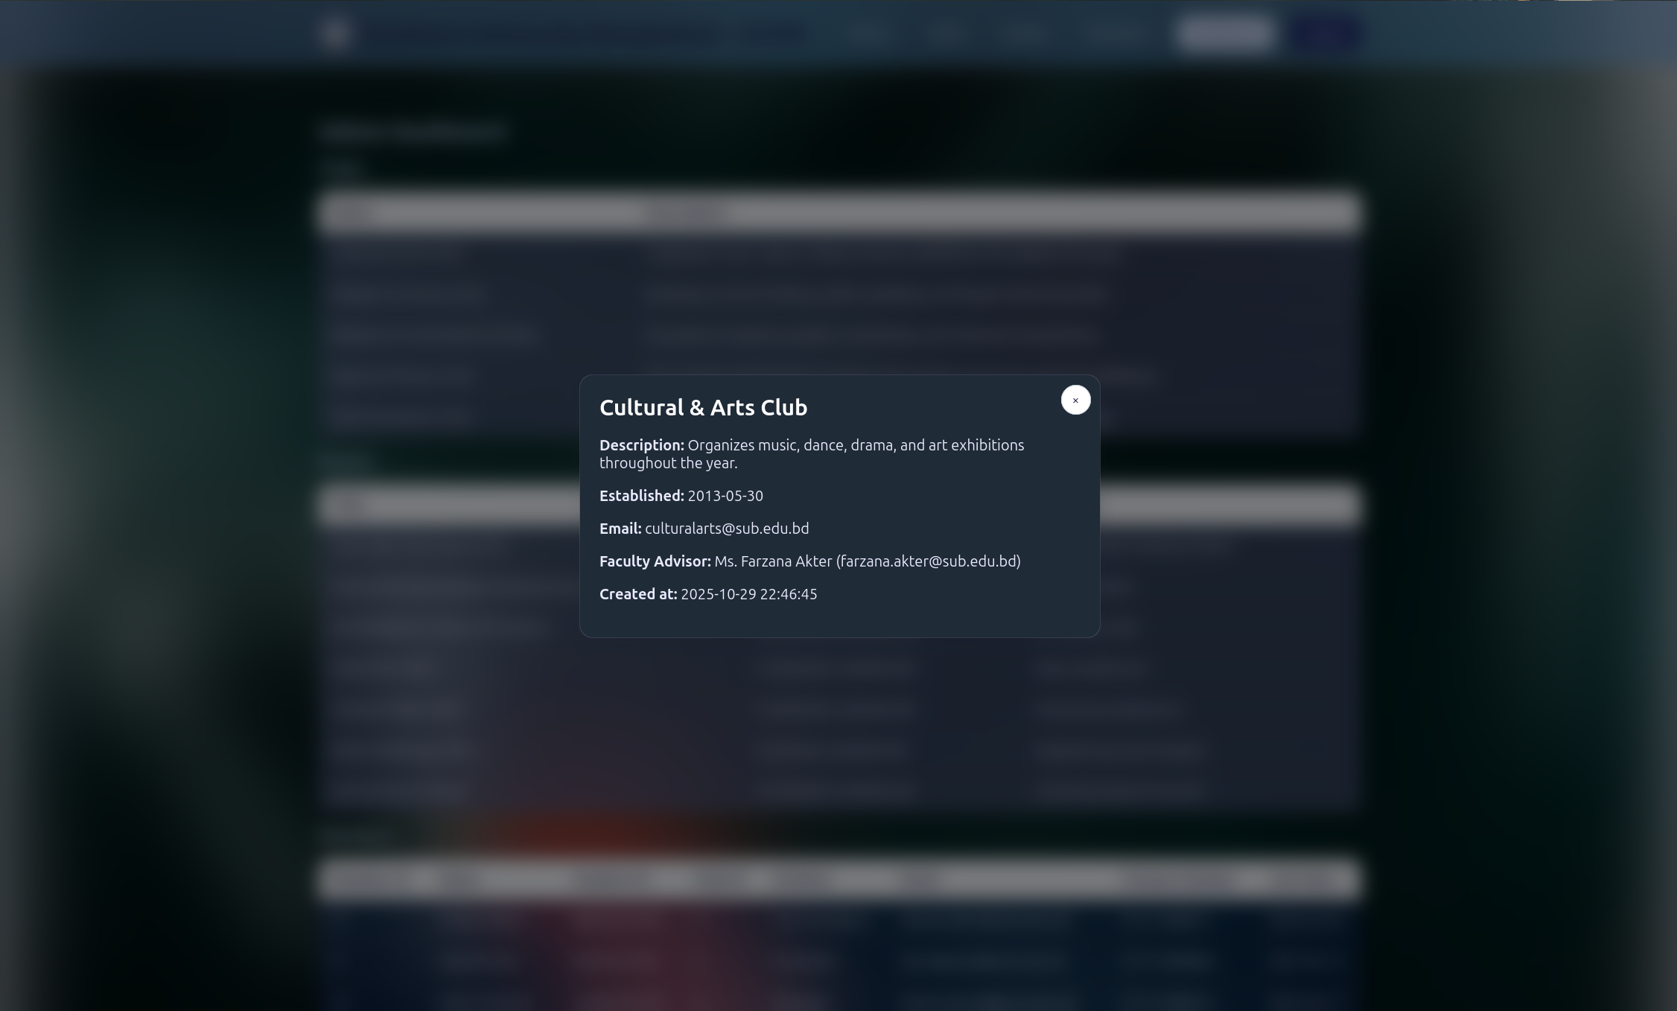This screenshot has width=1677, height=1011.
Task: Click faculty advisor email farzana.akter@sub.edu.bd
Action: tap(928, 561)
